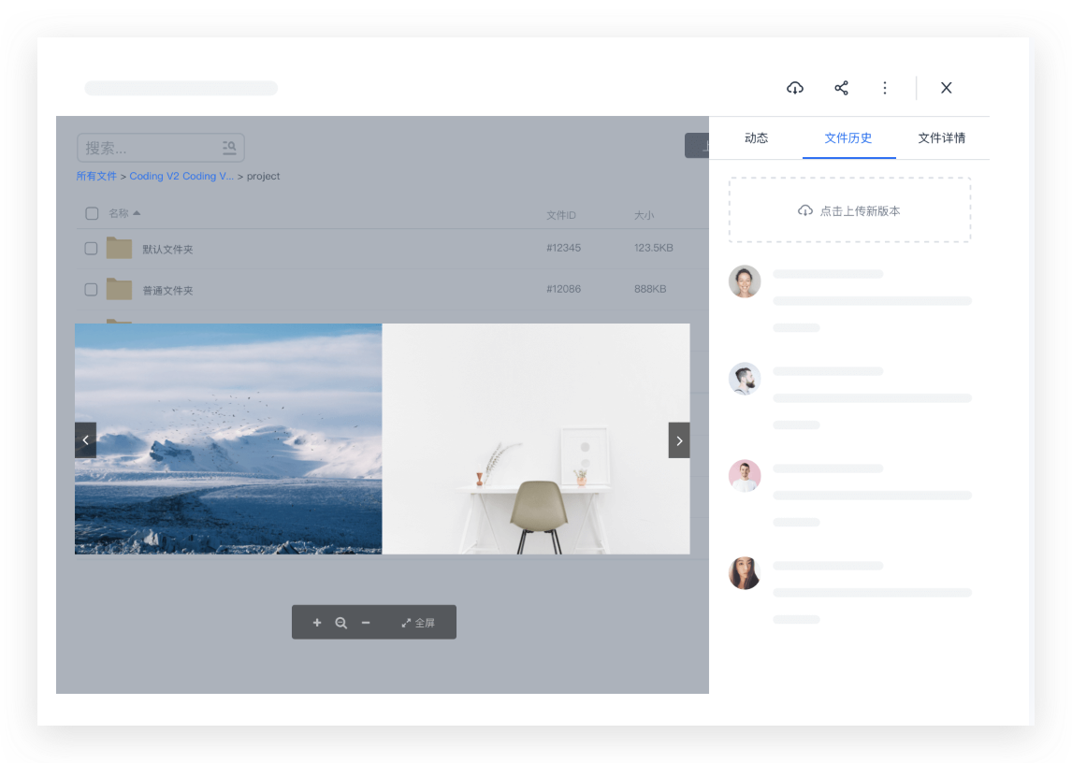This screenshot has height=763, width=1072.
Task: Click the magnifier zoom reset icon
Action: pos(341,622)
